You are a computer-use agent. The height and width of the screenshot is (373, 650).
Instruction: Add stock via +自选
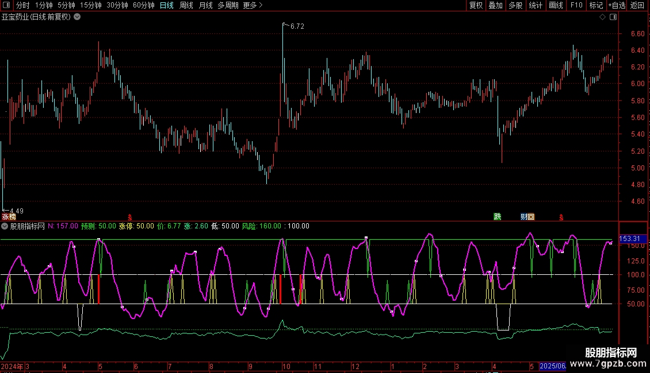click(617, 5)
